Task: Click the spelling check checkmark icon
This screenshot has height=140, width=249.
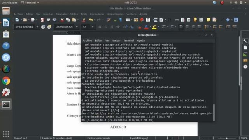Action: pos(115,20)
